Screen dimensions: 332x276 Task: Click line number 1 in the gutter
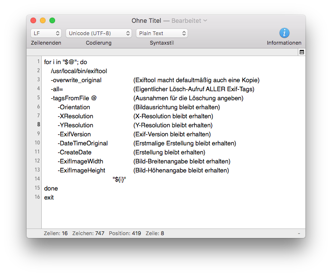point(38,61)
